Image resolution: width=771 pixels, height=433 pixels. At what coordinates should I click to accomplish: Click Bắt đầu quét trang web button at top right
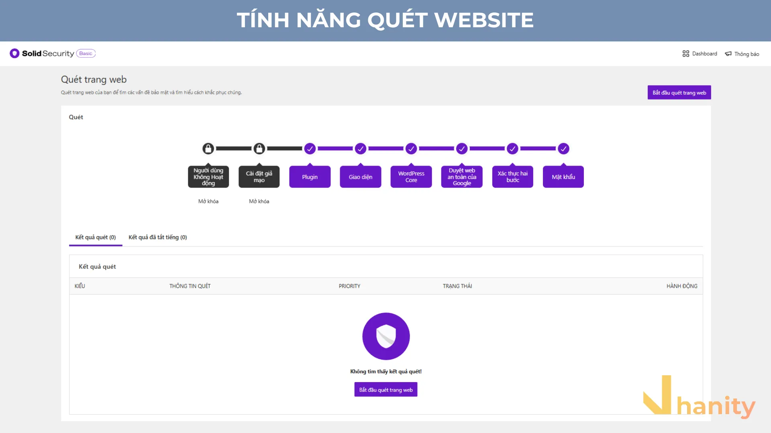click(x=679, y=93)
